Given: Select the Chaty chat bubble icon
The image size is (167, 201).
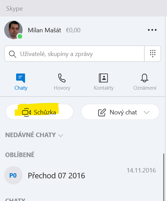Looking at the screenshot, I should (x=21, y=78).
